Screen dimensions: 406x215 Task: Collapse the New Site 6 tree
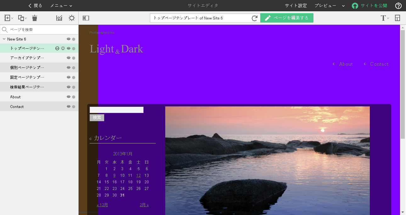[x=4, y=39]
